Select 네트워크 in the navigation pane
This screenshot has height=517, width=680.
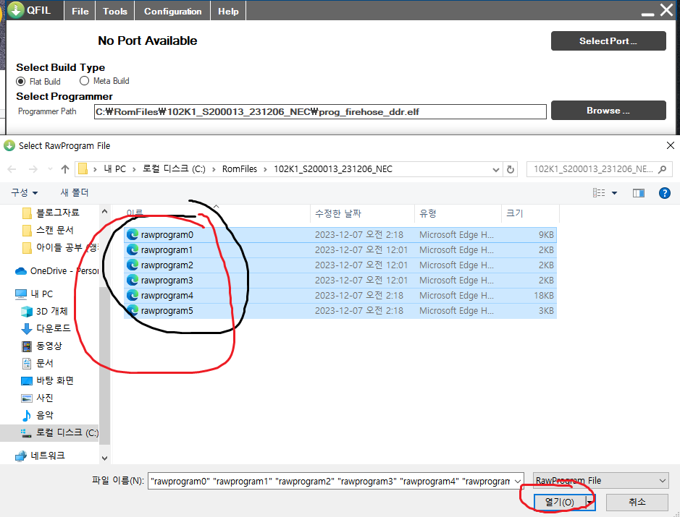point(40,456)
